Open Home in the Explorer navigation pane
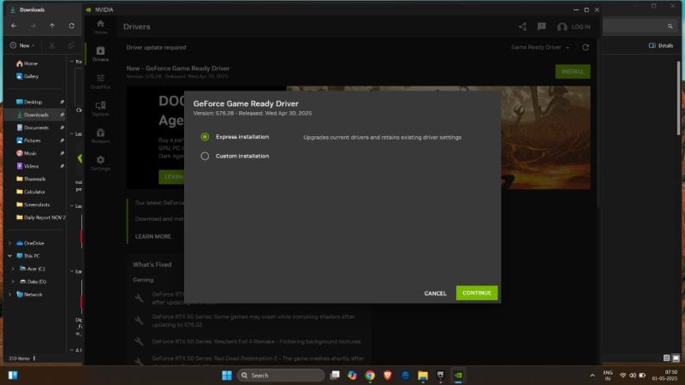This screenshot has width=685, height=385. (27, 63)
